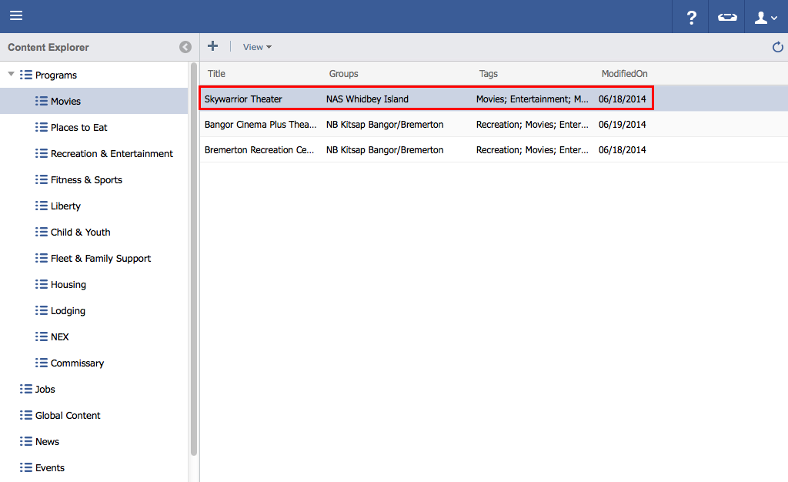Viewport: 788px width, 482px height.
Task: Sort by ModifiedOn column header
Action: 624,74
